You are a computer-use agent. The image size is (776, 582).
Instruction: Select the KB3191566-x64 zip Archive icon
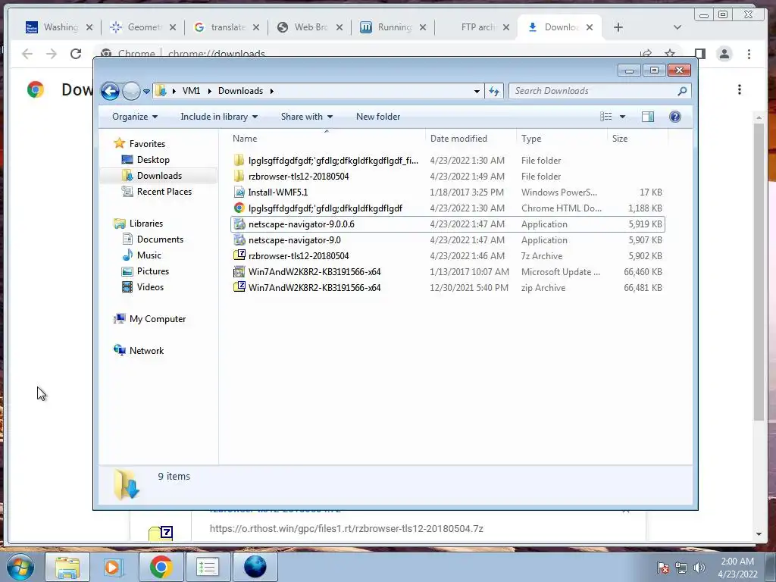(x=239, y=287)
